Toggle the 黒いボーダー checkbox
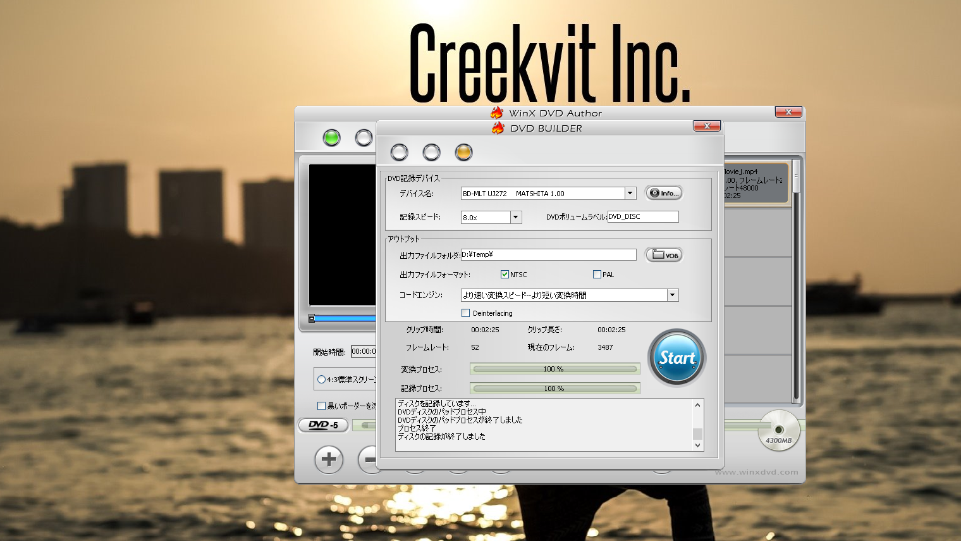 [321, 406]
